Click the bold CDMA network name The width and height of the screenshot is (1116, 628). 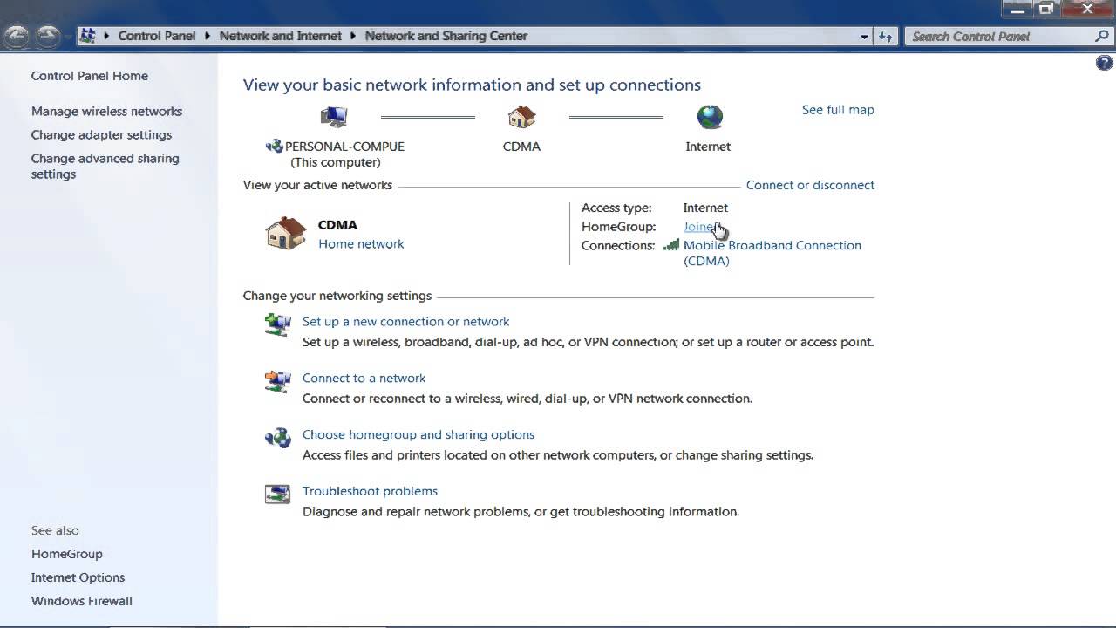tap(337, 225)
